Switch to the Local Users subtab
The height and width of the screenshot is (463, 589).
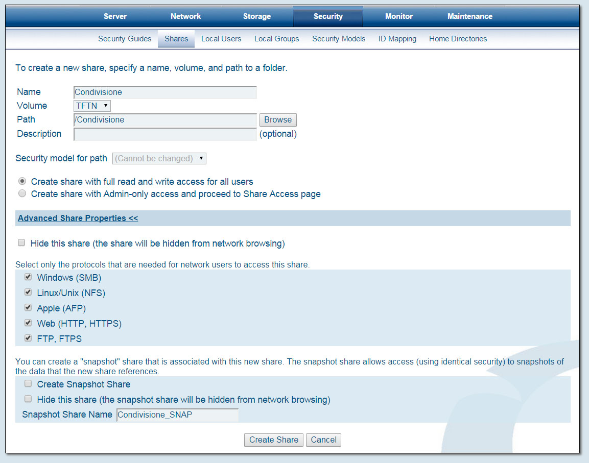[221, 39]
